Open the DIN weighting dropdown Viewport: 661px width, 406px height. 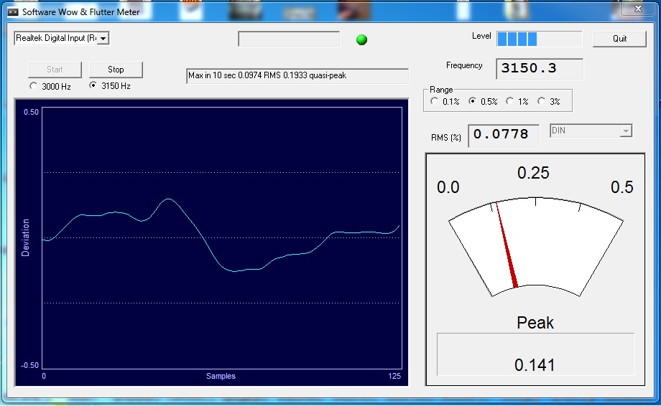click(x=626, y=131)
